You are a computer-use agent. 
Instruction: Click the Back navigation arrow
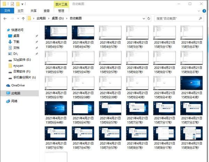(x=5, y=18)
